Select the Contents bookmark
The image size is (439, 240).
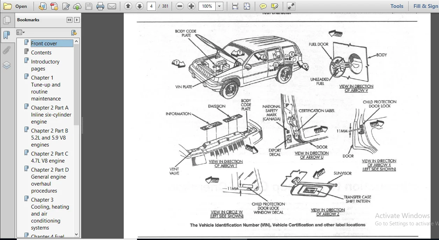tap(41, 52)
